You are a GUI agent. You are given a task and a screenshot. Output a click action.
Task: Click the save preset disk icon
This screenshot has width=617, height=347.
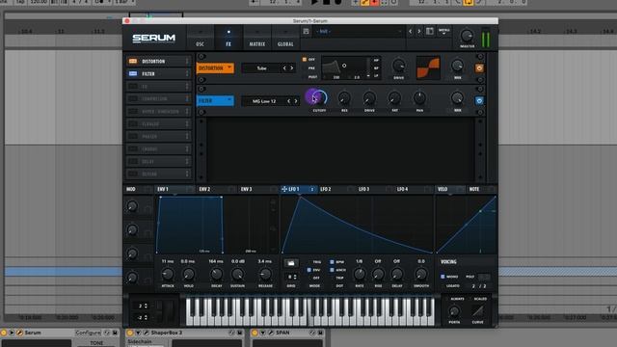click(x=306, y=31)
